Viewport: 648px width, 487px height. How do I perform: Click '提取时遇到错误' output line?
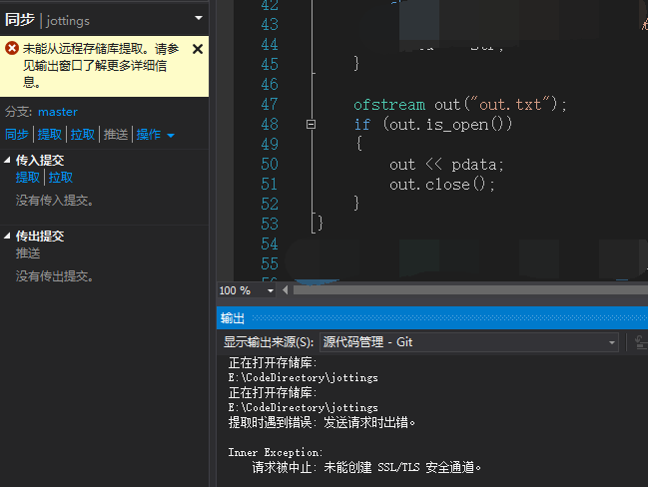click(322, 422)
